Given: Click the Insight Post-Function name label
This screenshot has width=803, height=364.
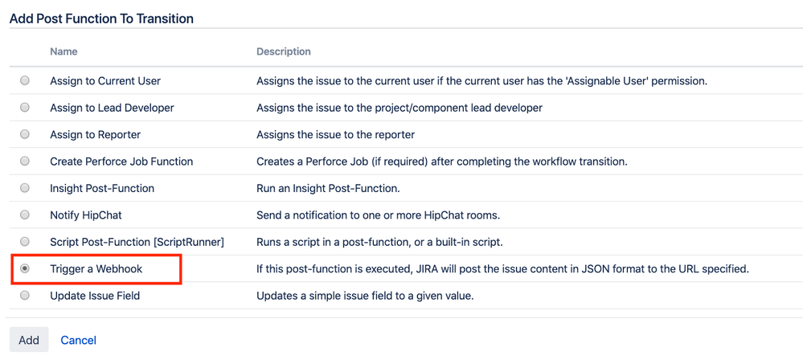Looking at the screenshot, I should [102, 188].
